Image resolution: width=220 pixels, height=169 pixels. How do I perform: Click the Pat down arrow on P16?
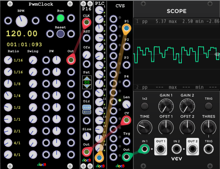87,86
